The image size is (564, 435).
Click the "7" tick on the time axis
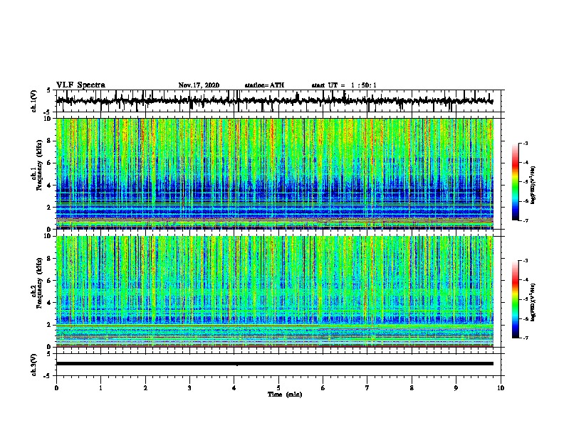point(367,388)
